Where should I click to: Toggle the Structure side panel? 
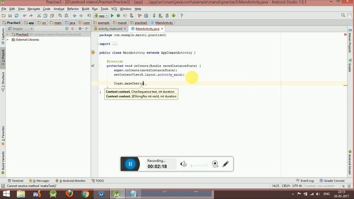[3, 82]
